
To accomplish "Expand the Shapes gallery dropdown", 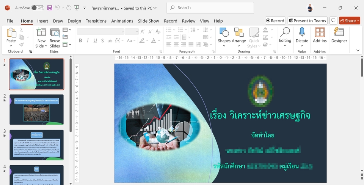I will (x=224, y=46).
